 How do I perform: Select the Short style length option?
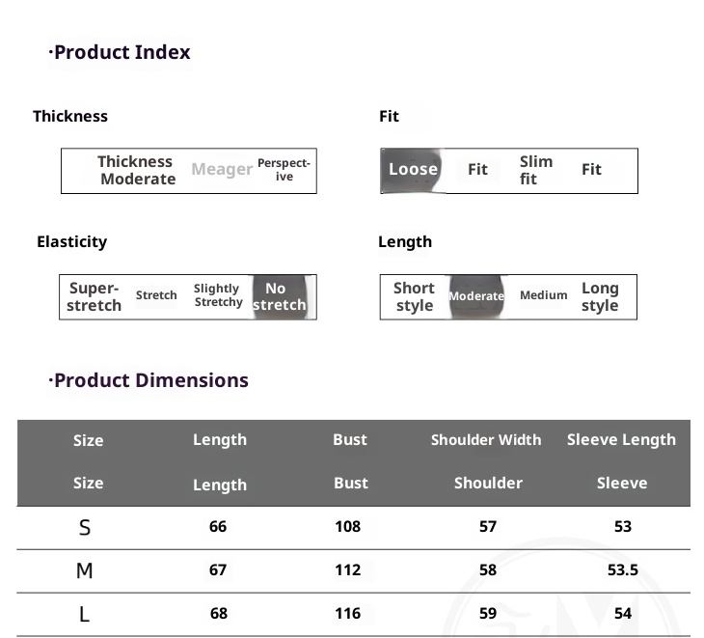[x=414, y=296]
